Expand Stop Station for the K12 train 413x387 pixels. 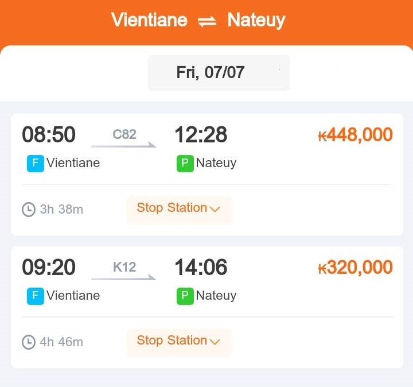click(x=180, y=342)
